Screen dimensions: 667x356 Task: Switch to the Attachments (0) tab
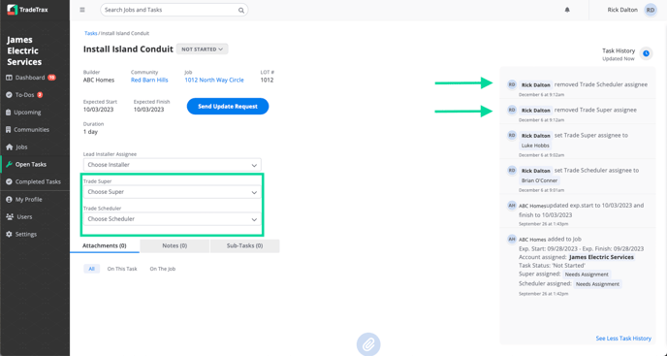coord(105,245)
